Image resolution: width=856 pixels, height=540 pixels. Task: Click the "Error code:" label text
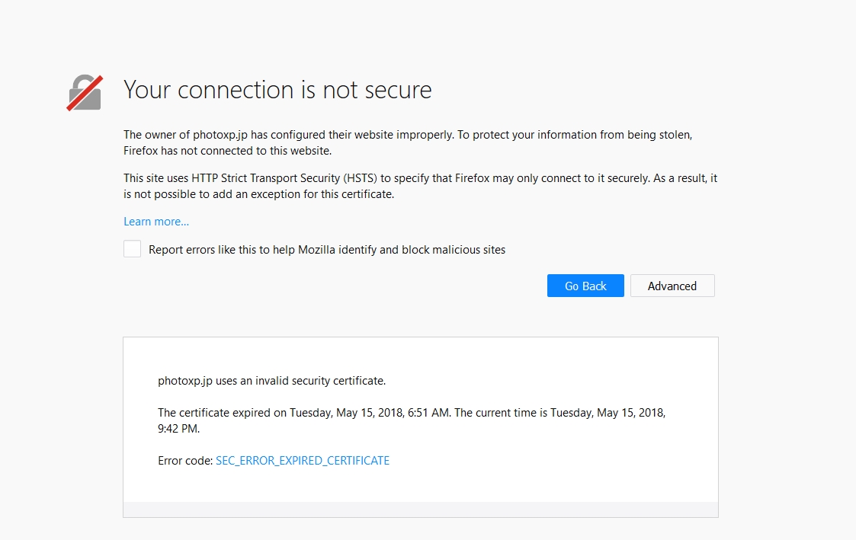coord(185,461)
